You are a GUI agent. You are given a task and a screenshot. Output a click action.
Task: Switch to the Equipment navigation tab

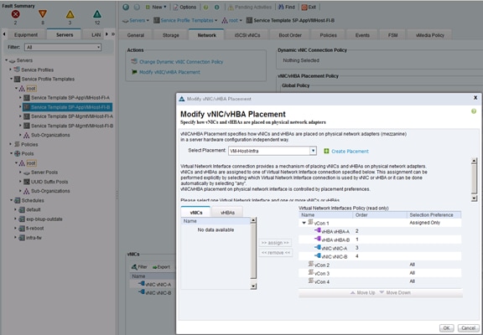26,35
